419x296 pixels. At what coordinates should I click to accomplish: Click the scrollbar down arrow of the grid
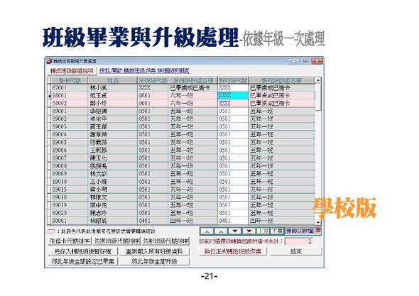pyautogui.click(x=318, y=222)
